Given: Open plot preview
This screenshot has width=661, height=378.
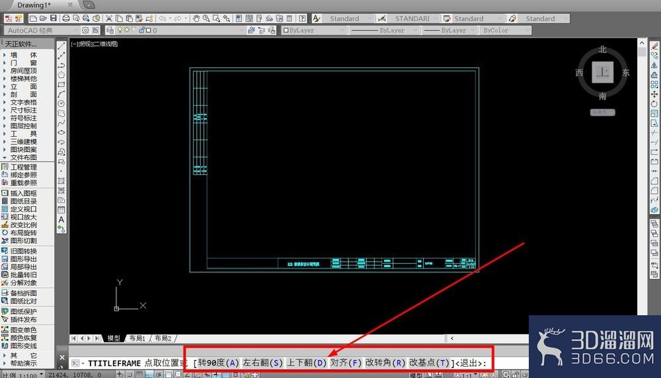Looking at the screenshot, I should pos(76,19).
